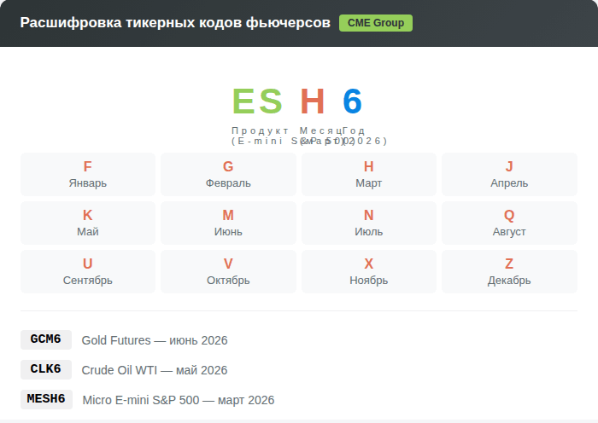Viewport: 598px width, 423px height.
Task: Select the U Сентябрь month card
Action: (88, 271)
